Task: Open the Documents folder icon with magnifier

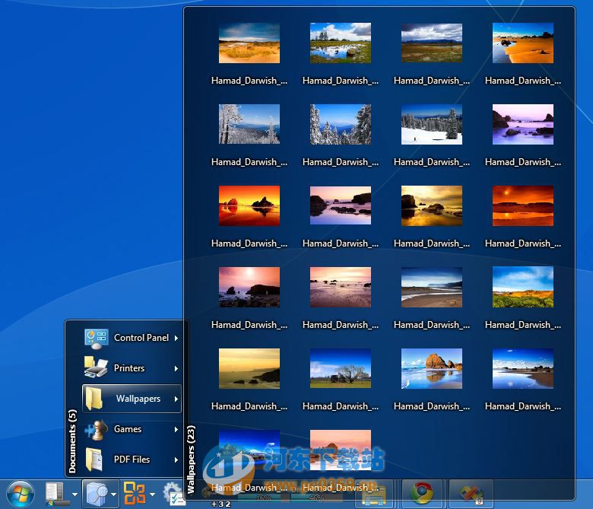Action: [97, 494]
